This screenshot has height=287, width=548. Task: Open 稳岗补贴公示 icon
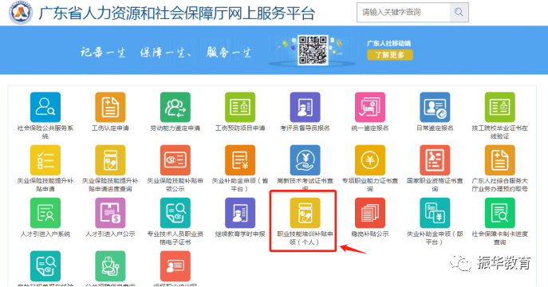[x=370, y=213]
